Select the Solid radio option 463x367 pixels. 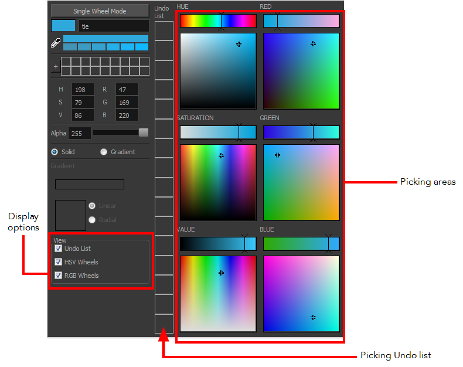tap(55, 152)
